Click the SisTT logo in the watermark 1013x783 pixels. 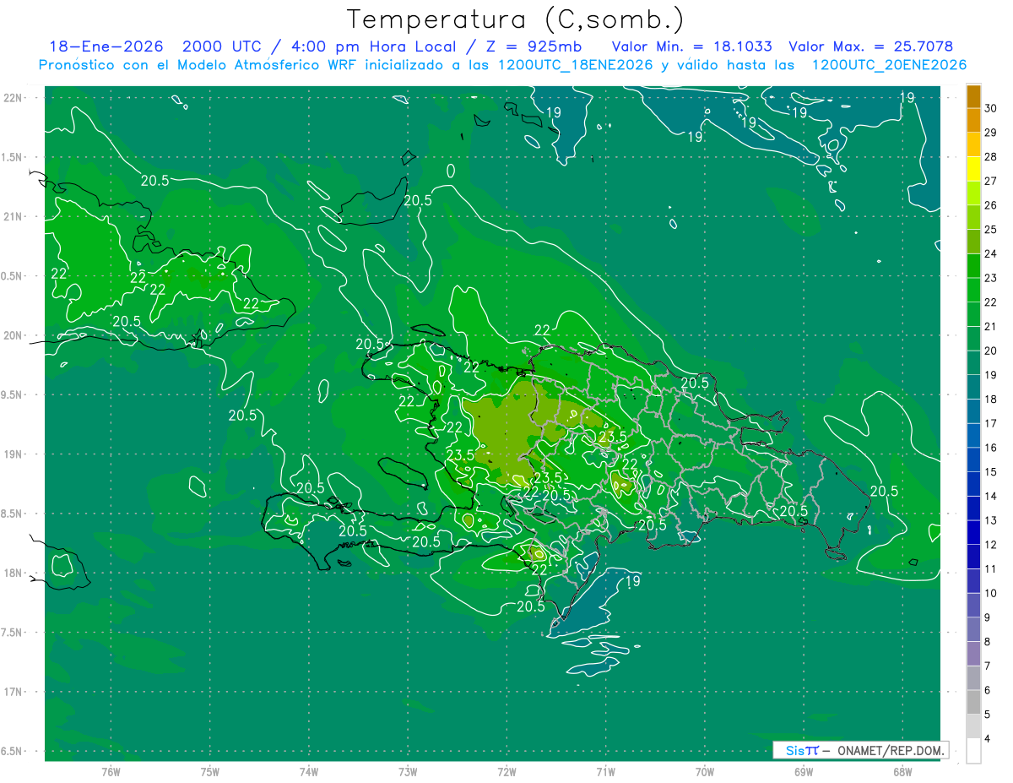point(801,750)
